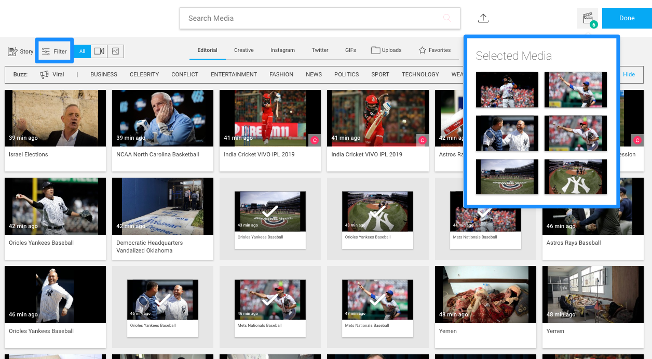652x359 pixels.
Task: Select the Yemen photo of hospital room with windows
Action: click(593, 295)
